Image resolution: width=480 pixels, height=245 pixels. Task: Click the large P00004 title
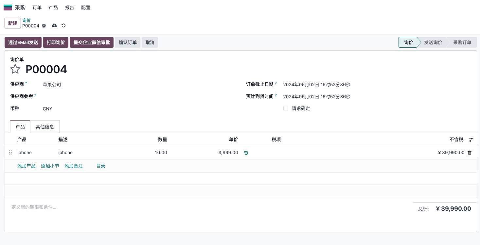pyautogui.click(x=46, y=69)
